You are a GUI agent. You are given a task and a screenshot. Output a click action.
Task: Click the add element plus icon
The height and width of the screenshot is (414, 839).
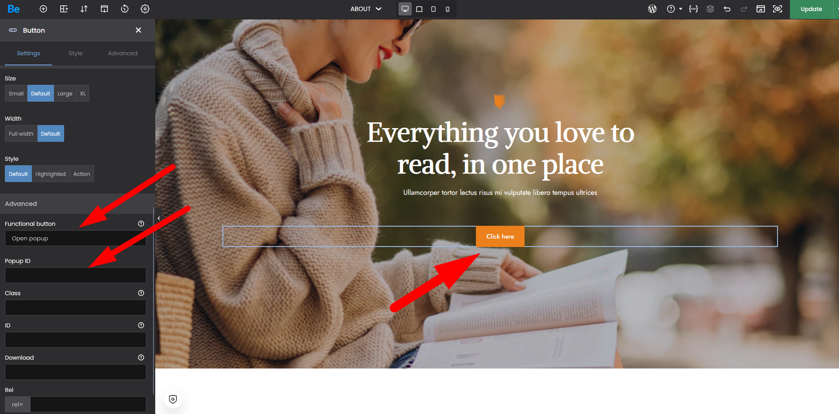pyautogui.click(x=43, y=9)
